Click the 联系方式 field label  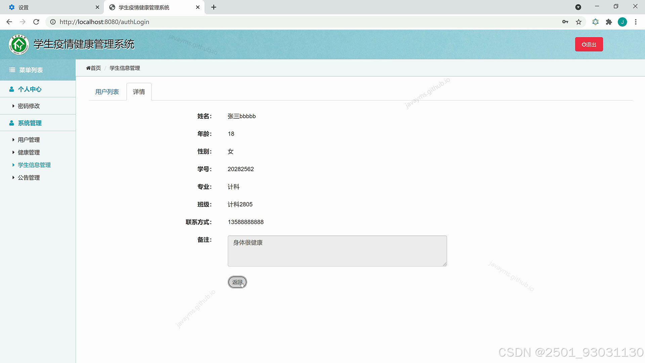(199, 222)
